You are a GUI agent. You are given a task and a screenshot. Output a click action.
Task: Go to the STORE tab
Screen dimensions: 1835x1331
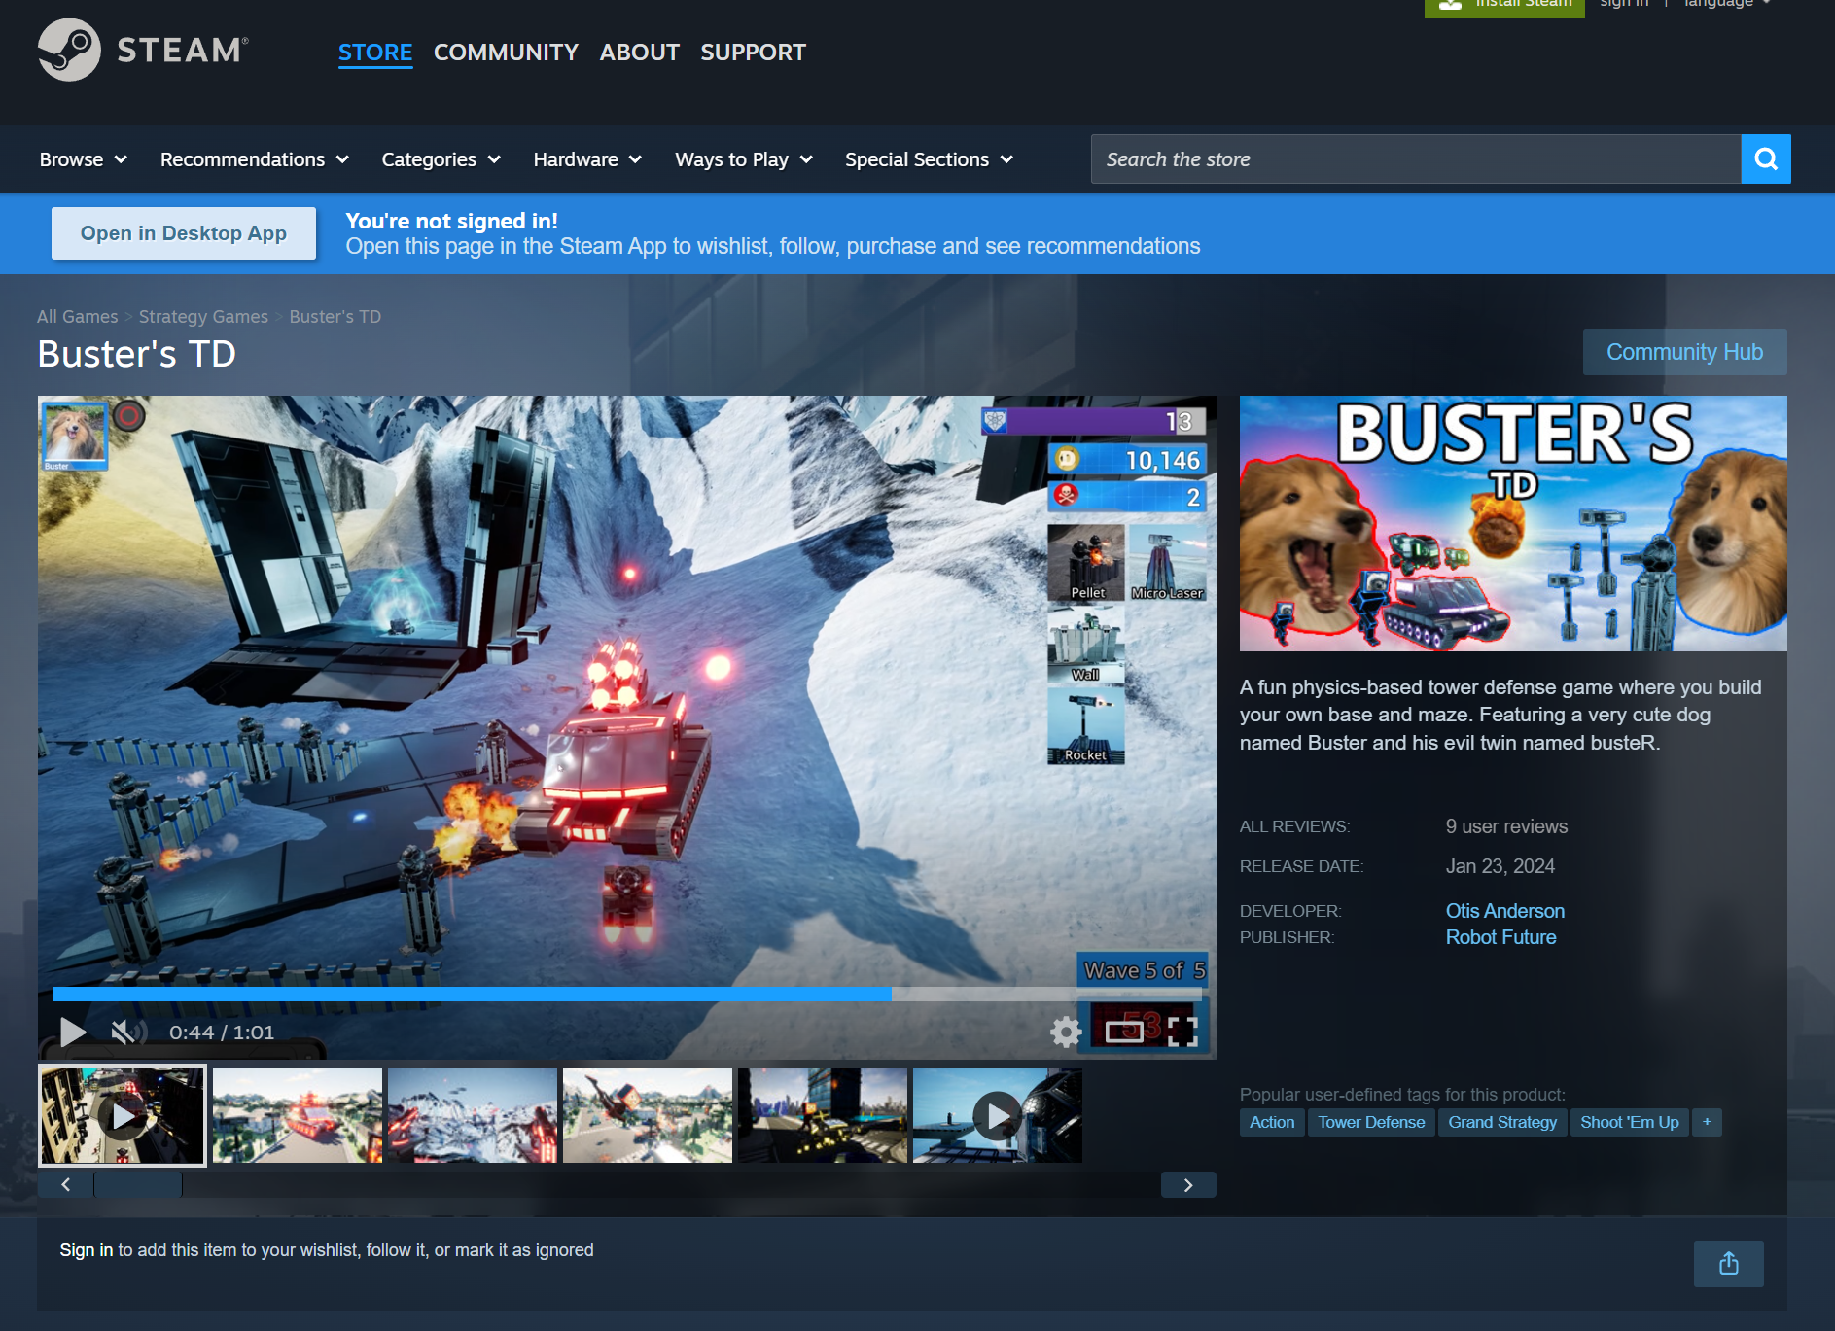coord(375,53)
